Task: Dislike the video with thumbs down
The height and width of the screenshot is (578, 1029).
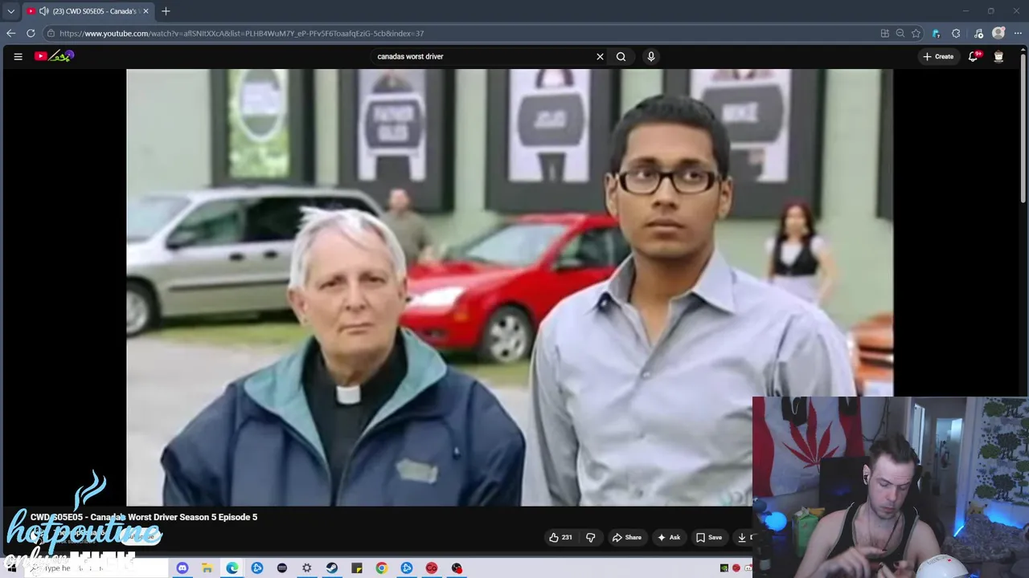Action: click(x=591, y=537)
